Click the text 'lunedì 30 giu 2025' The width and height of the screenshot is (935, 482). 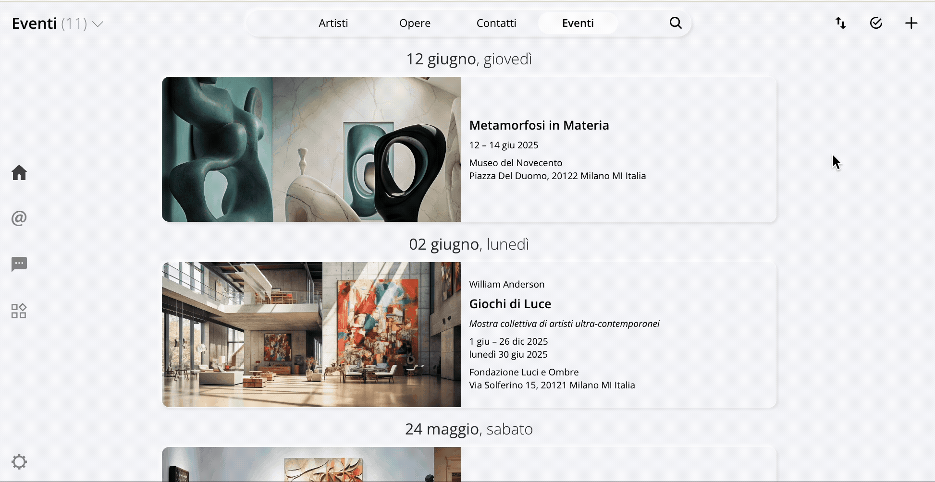click(508, 354)
